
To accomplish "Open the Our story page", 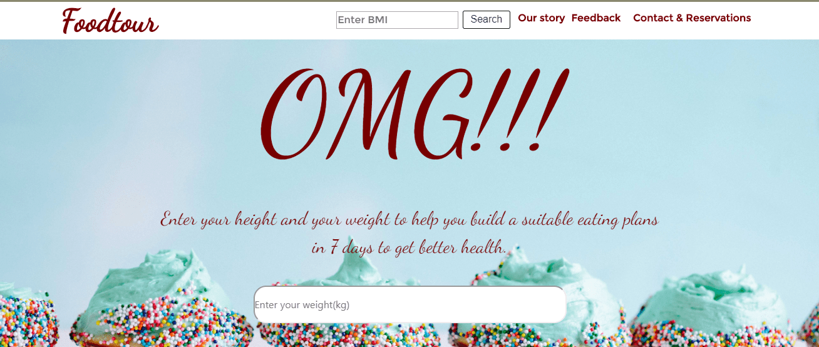I will click(x=542, y=18).
